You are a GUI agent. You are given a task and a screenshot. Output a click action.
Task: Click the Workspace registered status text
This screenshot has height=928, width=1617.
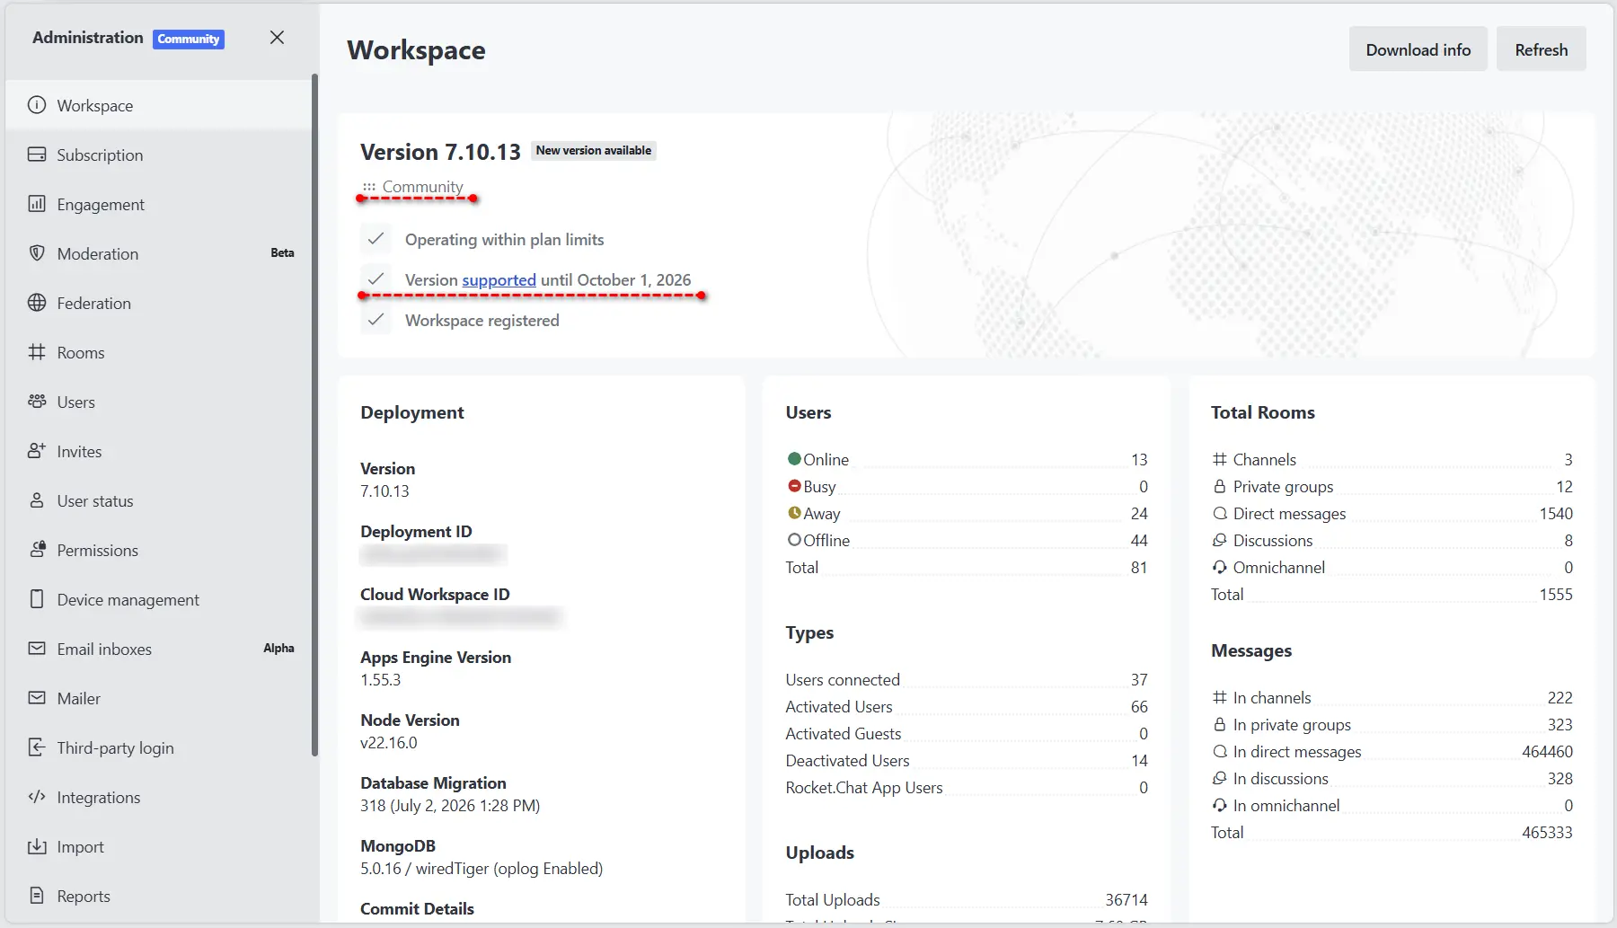point(482,321)
